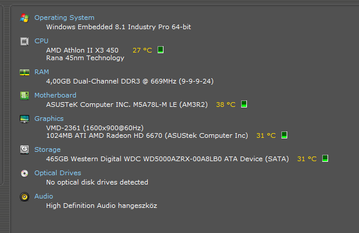Click the green Motherboard temperature status icon
The image size is (359, 233).
coord(244,104)
